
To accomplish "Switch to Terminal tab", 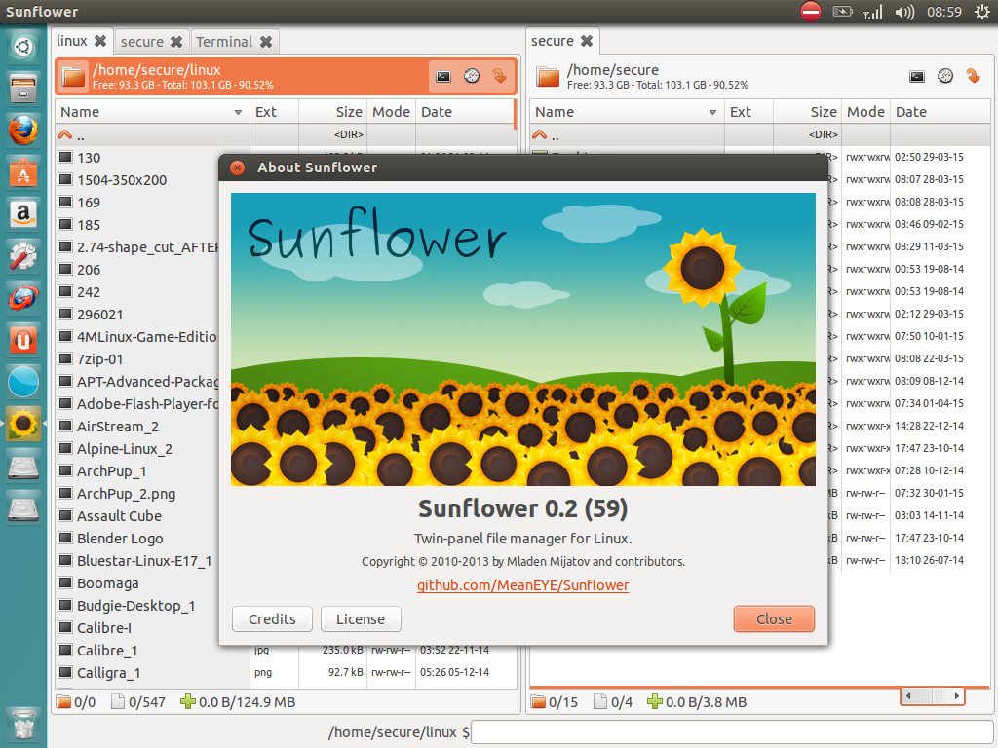I will (x=224, y=41).
